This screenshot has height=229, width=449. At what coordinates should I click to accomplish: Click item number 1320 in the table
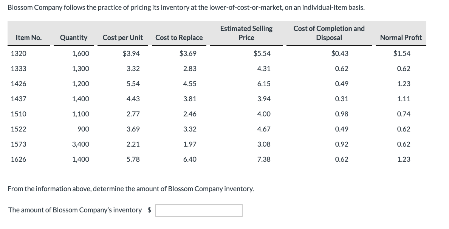click(x=19, y=54)
